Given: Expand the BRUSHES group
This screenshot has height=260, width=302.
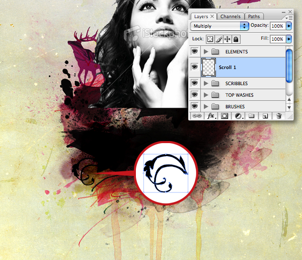Looking at the screenshot, I should tap(206, 106).
